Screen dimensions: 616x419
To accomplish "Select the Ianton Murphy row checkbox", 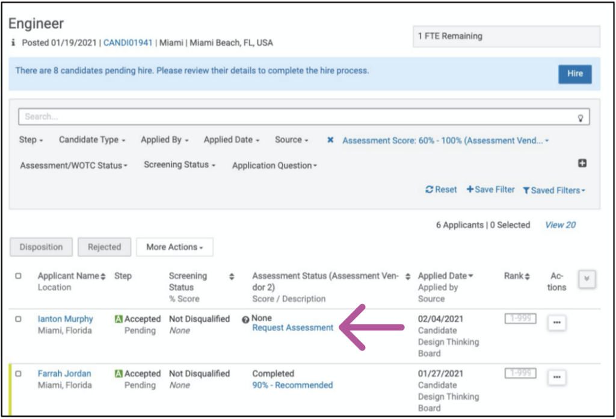I will pyautogui.click(x=18, y=319).
